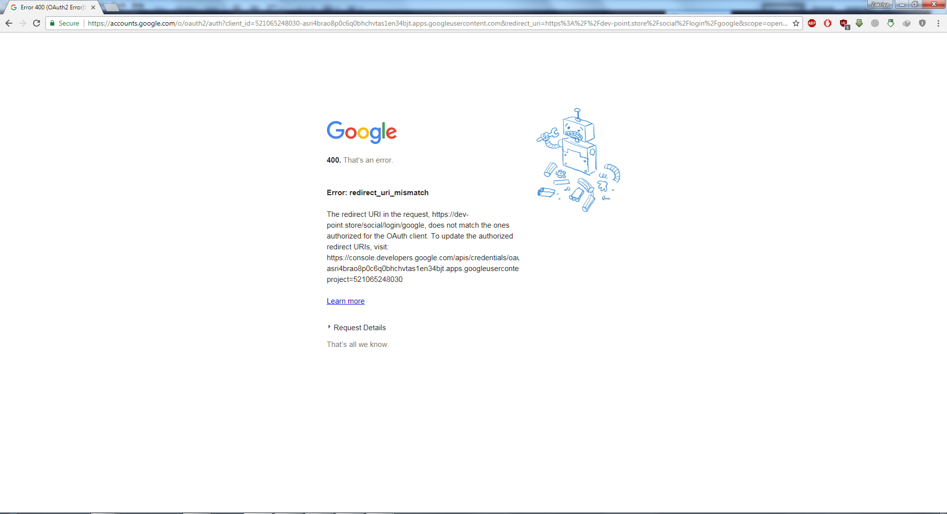Click the green J download extension icon

(x=859, y=23)
